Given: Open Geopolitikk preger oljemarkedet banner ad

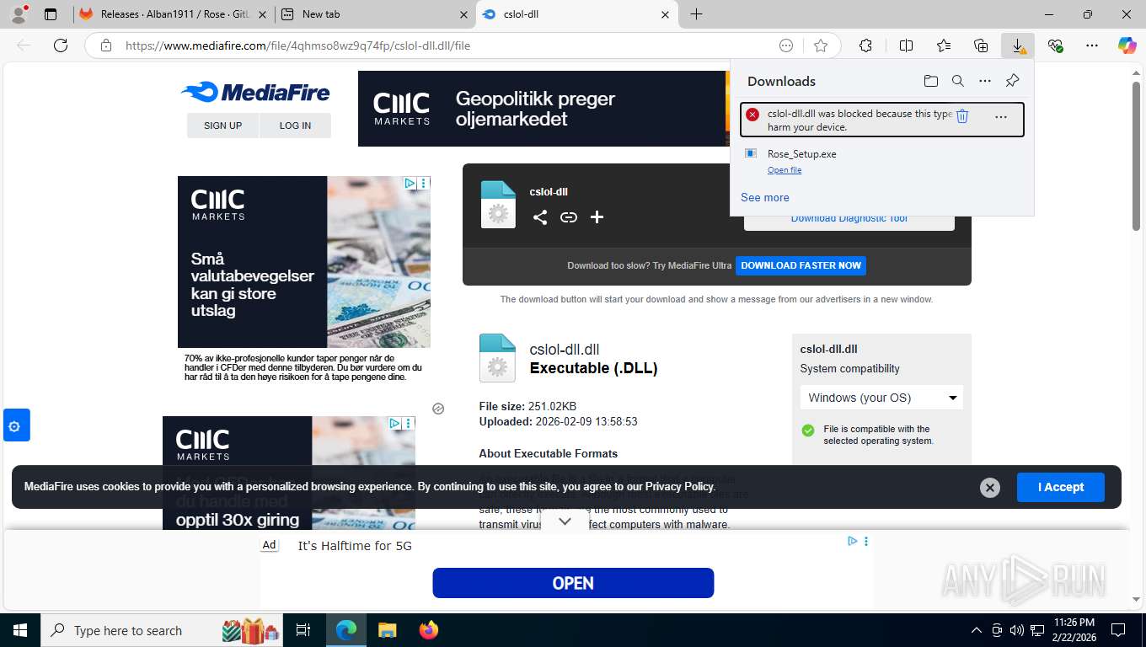Looking at the screenshot, I should pos(544,109).
